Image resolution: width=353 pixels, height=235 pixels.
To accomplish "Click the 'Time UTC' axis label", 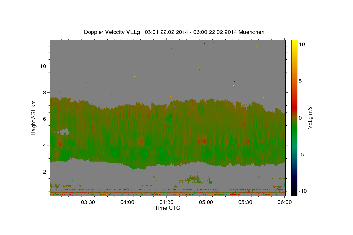I will (167, 208).
